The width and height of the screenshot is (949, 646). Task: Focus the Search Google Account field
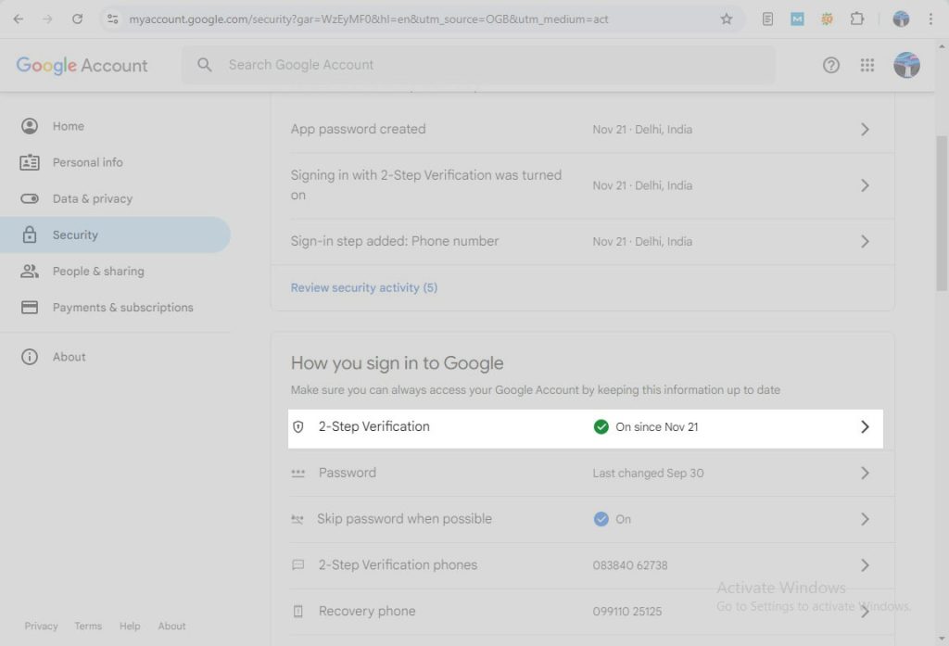478,65
